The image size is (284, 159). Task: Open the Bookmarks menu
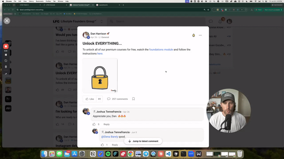coord(40,1)
